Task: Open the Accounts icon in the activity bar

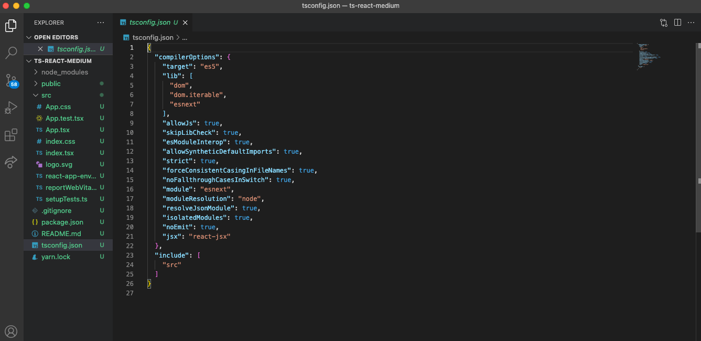Action: click(11, 332)
